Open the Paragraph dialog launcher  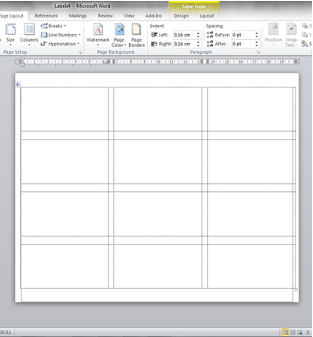coord(258,52)
